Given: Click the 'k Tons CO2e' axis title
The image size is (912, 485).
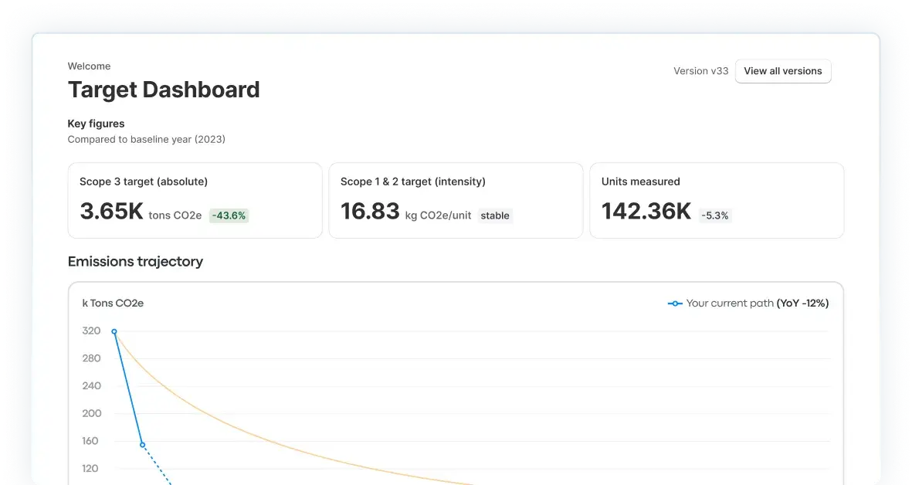Looking at the screenshot, I should (113, 303).
